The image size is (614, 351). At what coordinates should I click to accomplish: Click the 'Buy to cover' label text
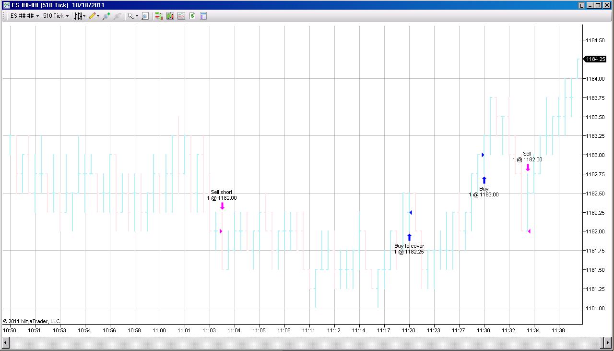pos(409,246)
